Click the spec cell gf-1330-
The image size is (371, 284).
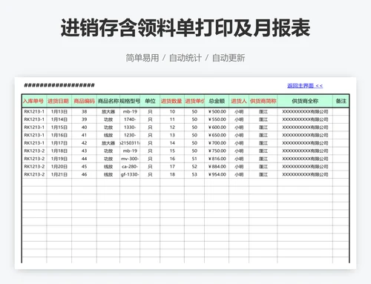point(130,174)
